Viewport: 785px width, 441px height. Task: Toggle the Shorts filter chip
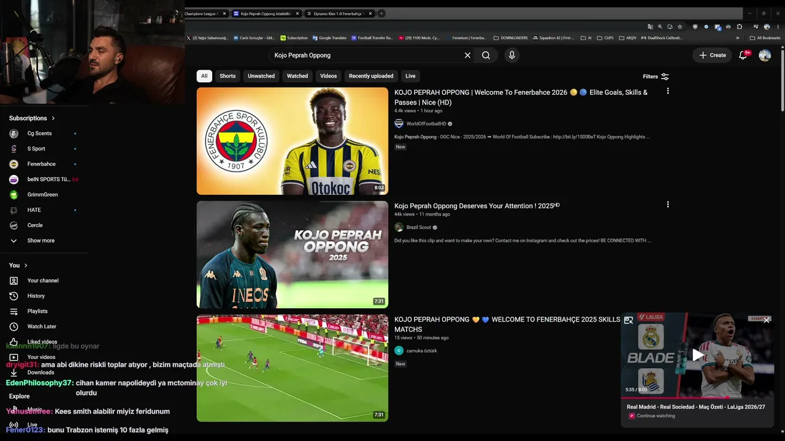coord(228,76)
